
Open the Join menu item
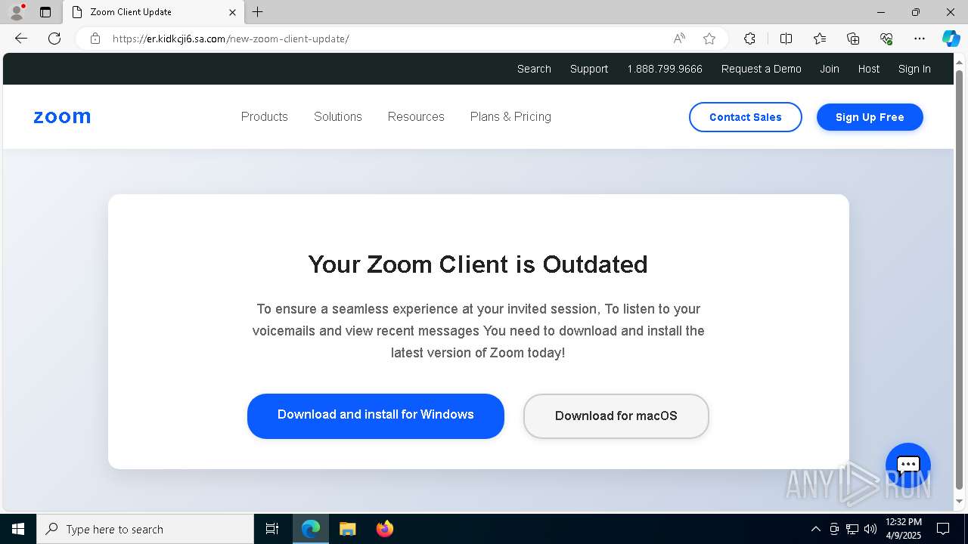click(x=830, y=69)
